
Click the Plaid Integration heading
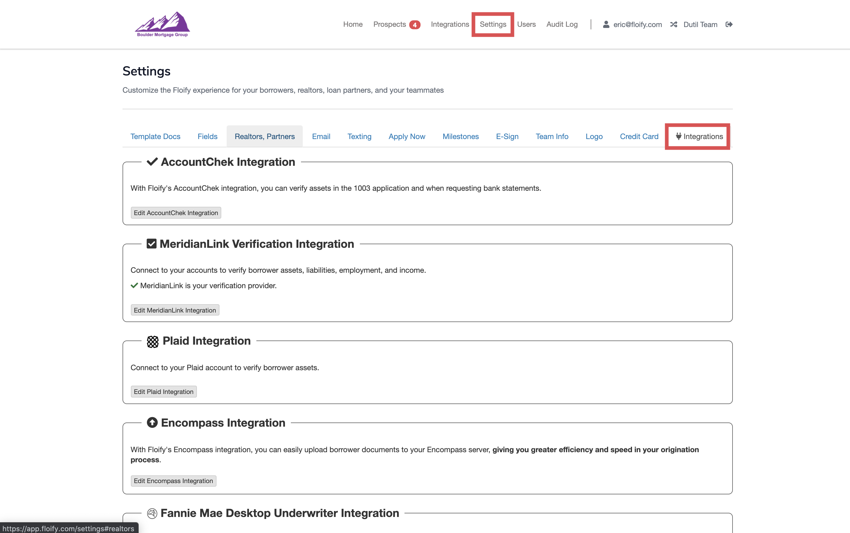point(206,341)
